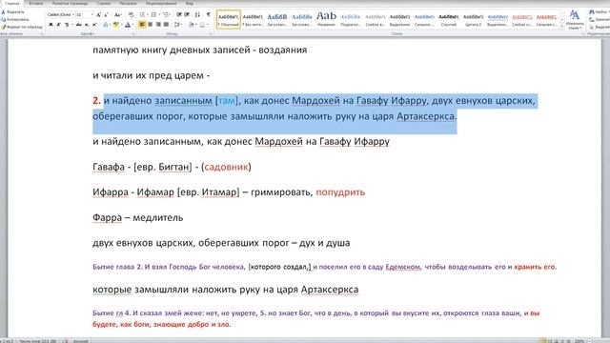The image size is (610, 343).
Task: Open the Paragraph dialog launcher
Action: pos(212,34)
